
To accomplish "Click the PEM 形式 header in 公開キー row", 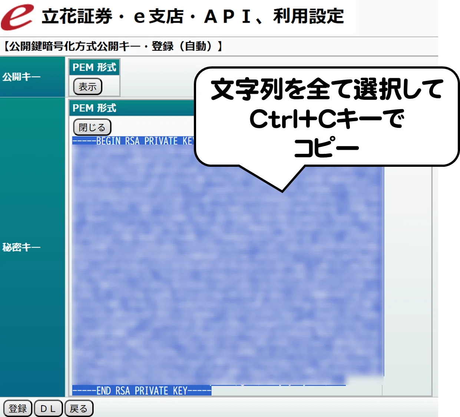I will tap(94, 67).
